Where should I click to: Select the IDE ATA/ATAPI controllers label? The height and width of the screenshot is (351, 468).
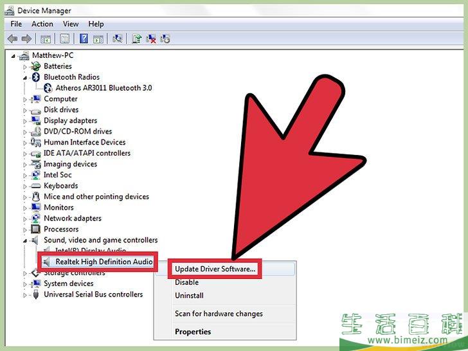87,153
